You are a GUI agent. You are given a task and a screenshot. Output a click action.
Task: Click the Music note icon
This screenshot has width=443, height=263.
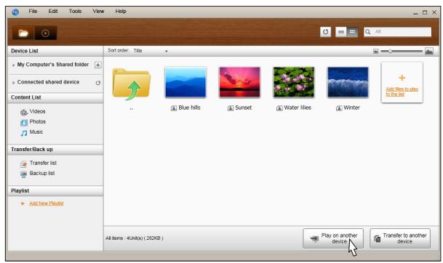coord(24,133)
